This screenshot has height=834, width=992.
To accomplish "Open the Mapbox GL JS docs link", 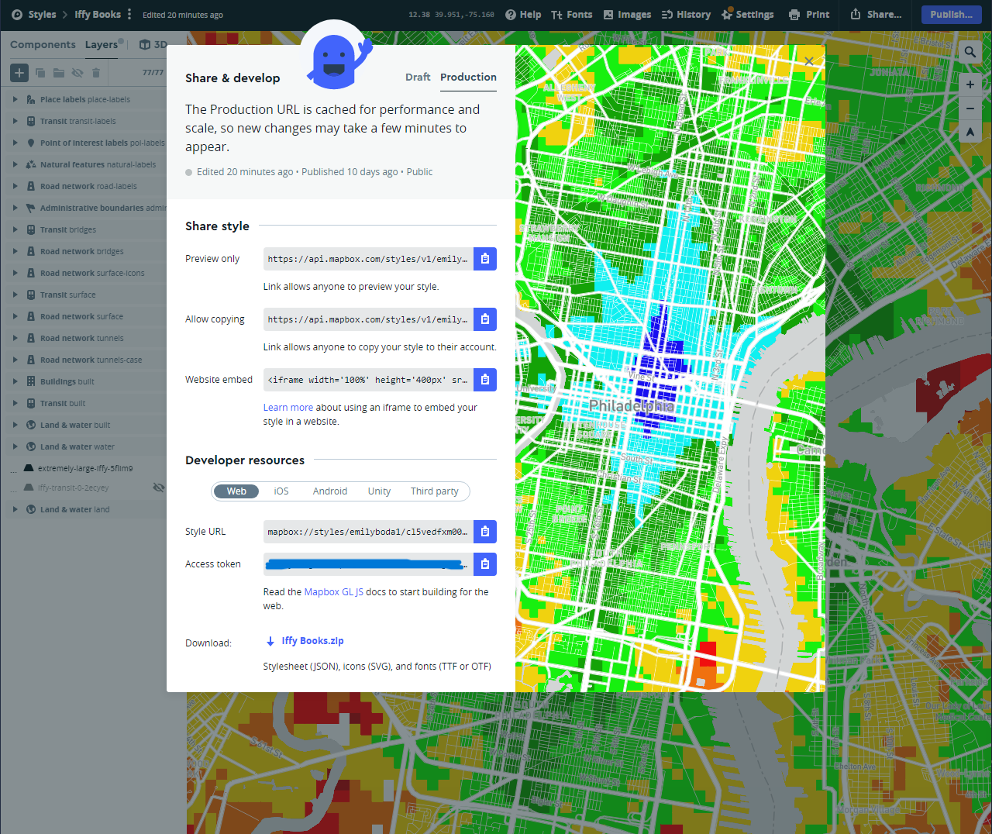I will 333,592.
